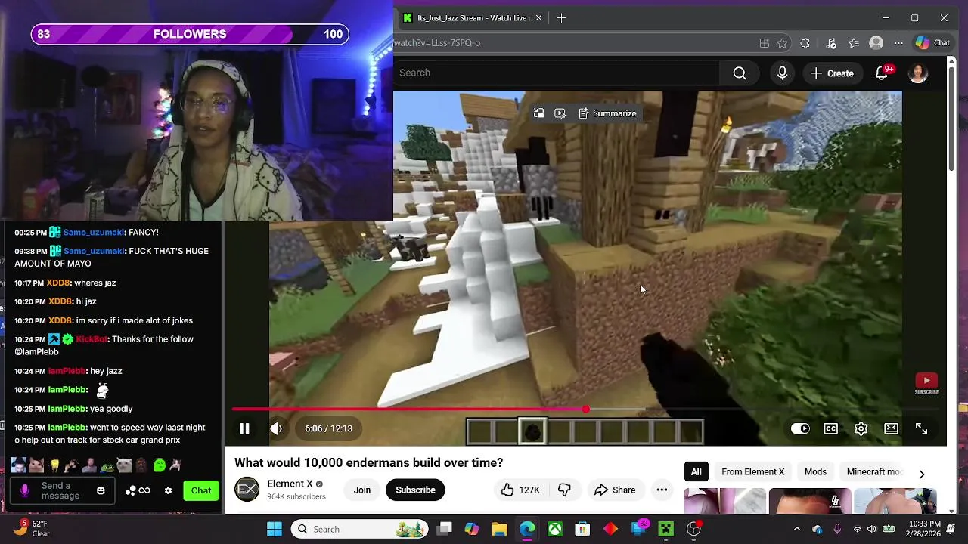The height and width of the screenshot is (544, 968).
Task: Open a new browser tab
Action: click(x=561, y=18)
